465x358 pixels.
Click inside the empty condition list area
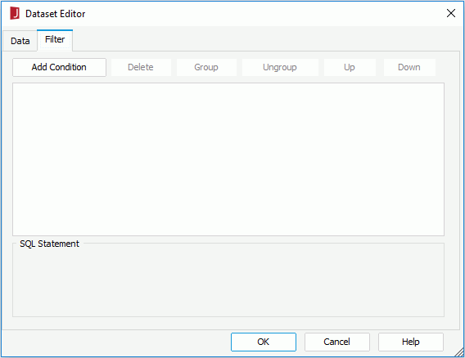pos(228,159)
